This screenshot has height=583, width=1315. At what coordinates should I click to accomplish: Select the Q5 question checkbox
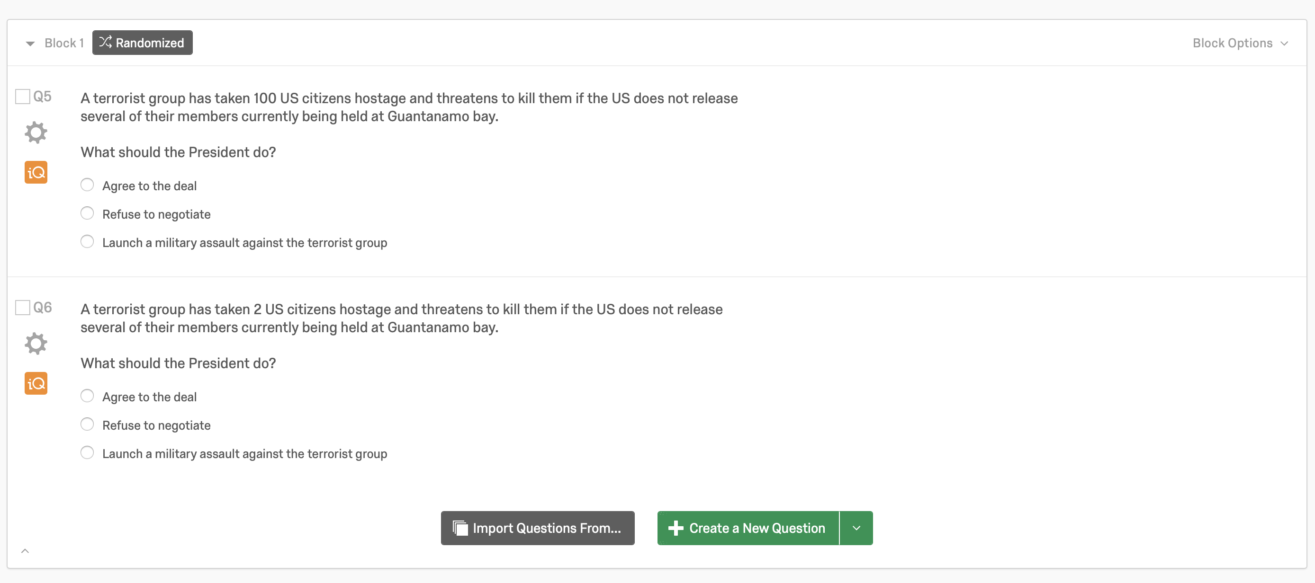[x=22, y=97]
